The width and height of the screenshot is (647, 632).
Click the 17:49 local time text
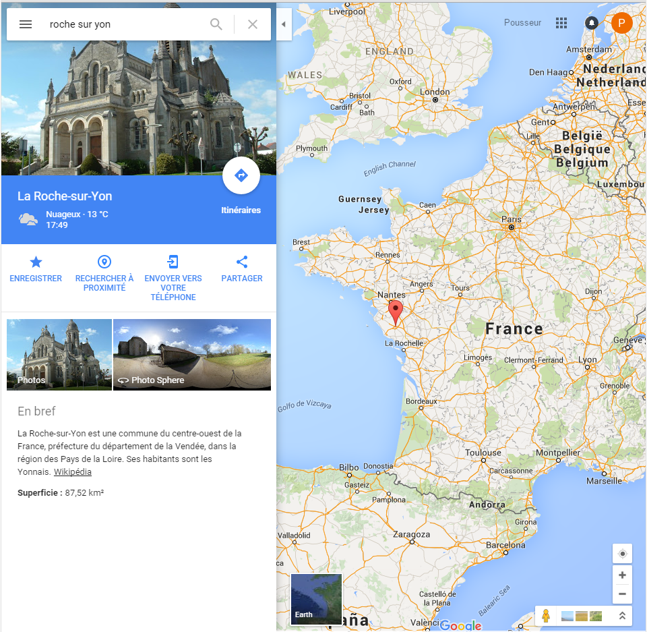coord(57,225)
